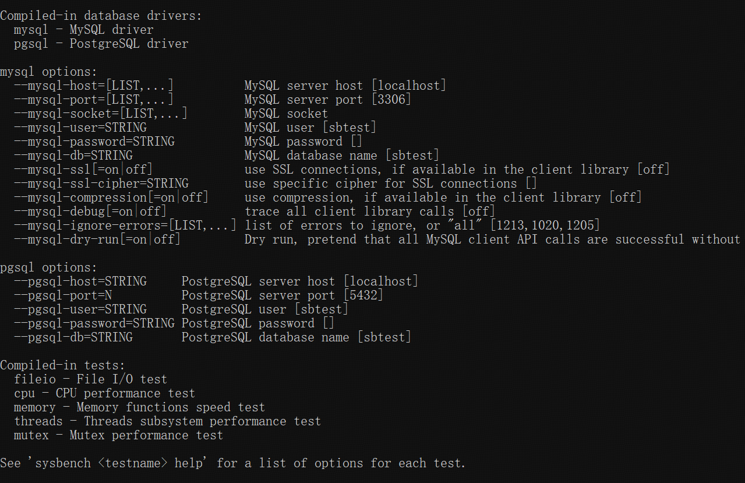Click the 'cpu - CPU performance test' line
This screenshot has width=745, height=483.
(104, 394)
